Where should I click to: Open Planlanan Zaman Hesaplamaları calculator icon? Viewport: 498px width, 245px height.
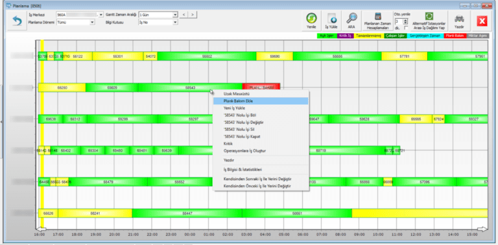377,21
